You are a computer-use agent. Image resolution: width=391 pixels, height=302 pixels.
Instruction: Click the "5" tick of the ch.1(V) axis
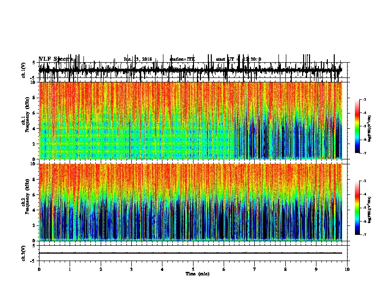(34, 63)
